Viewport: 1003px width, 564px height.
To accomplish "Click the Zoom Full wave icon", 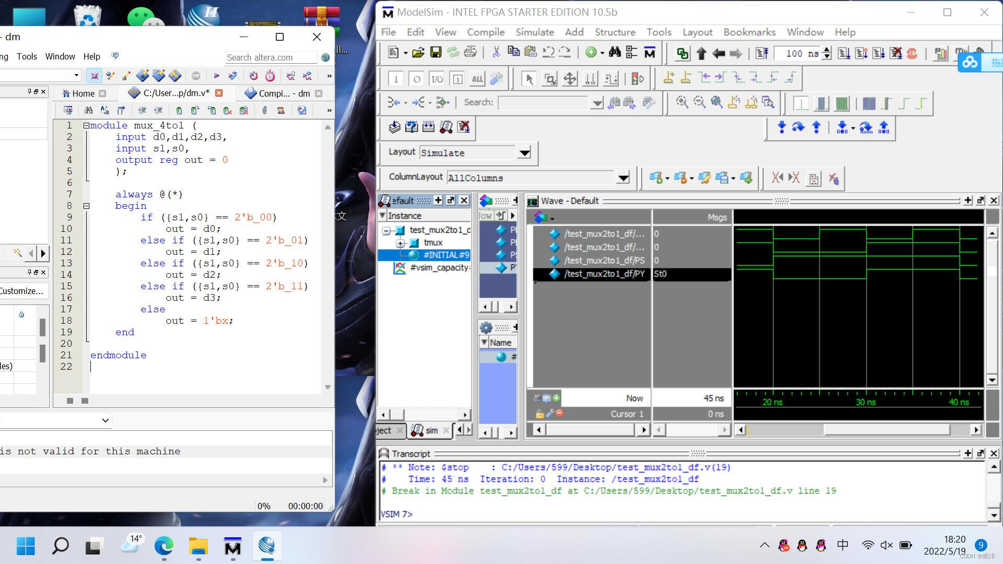I will [717, 102].
